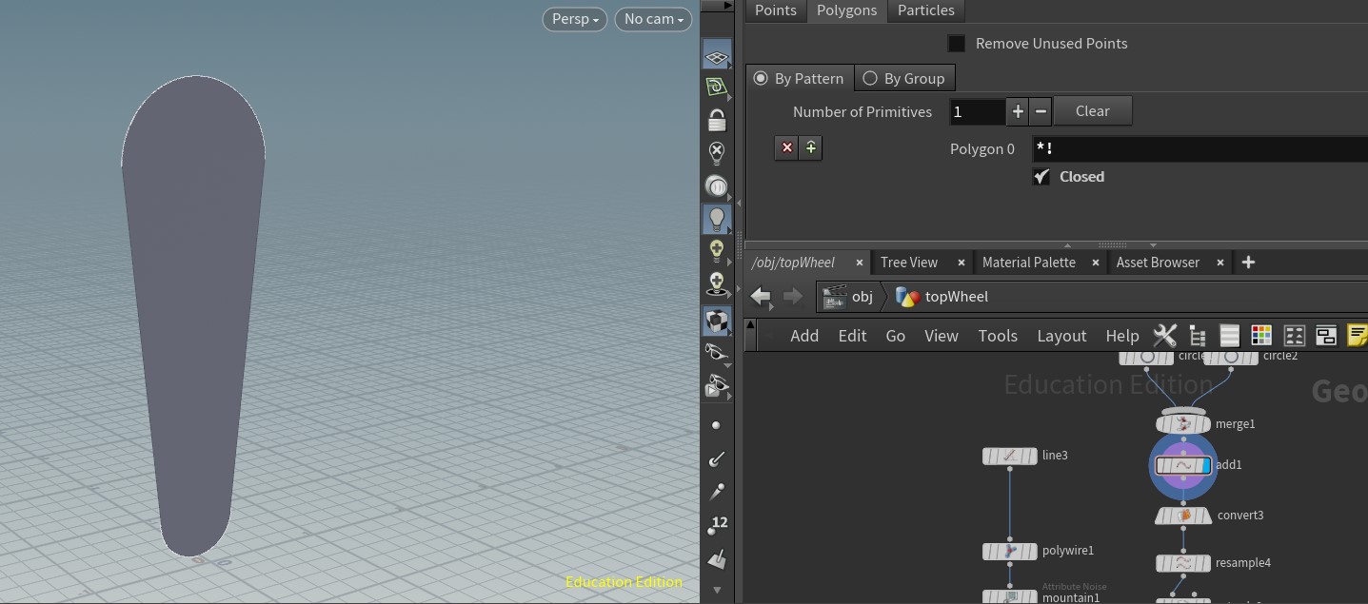Open the wrench tools icon in network editor
Image resolution: width=1368 pixels, height=604 pixels.
(1164, 336)
